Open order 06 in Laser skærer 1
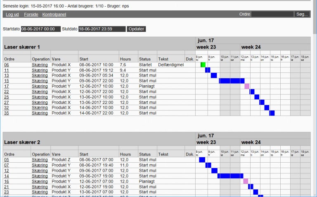The image size is (317, 197). [x=7, y=65]
